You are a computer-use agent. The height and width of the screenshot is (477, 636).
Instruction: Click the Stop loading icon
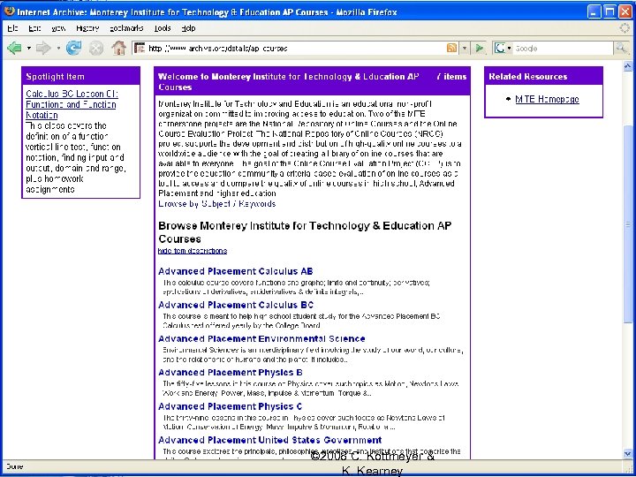pyautogui.click(x=95, y=49)
